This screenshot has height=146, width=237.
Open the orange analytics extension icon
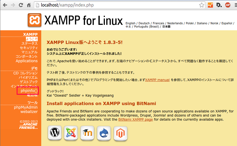[210, 5]
